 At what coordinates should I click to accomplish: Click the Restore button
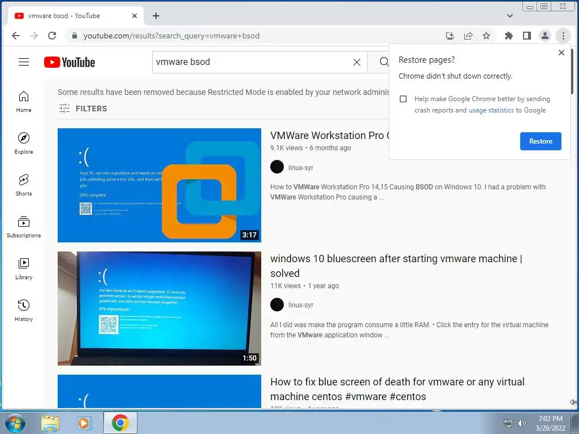point(541,141)
